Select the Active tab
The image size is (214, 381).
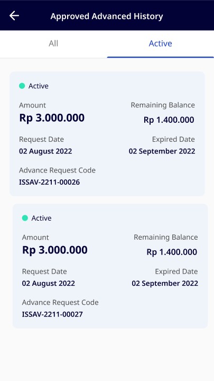pos(161,43)
